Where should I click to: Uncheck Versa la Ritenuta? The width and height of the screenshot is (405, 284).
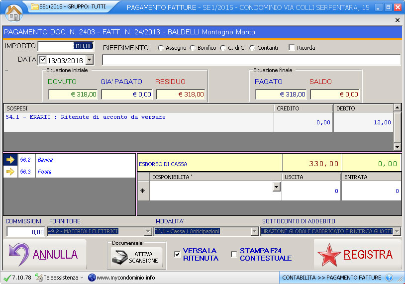(x=177, y=254)
